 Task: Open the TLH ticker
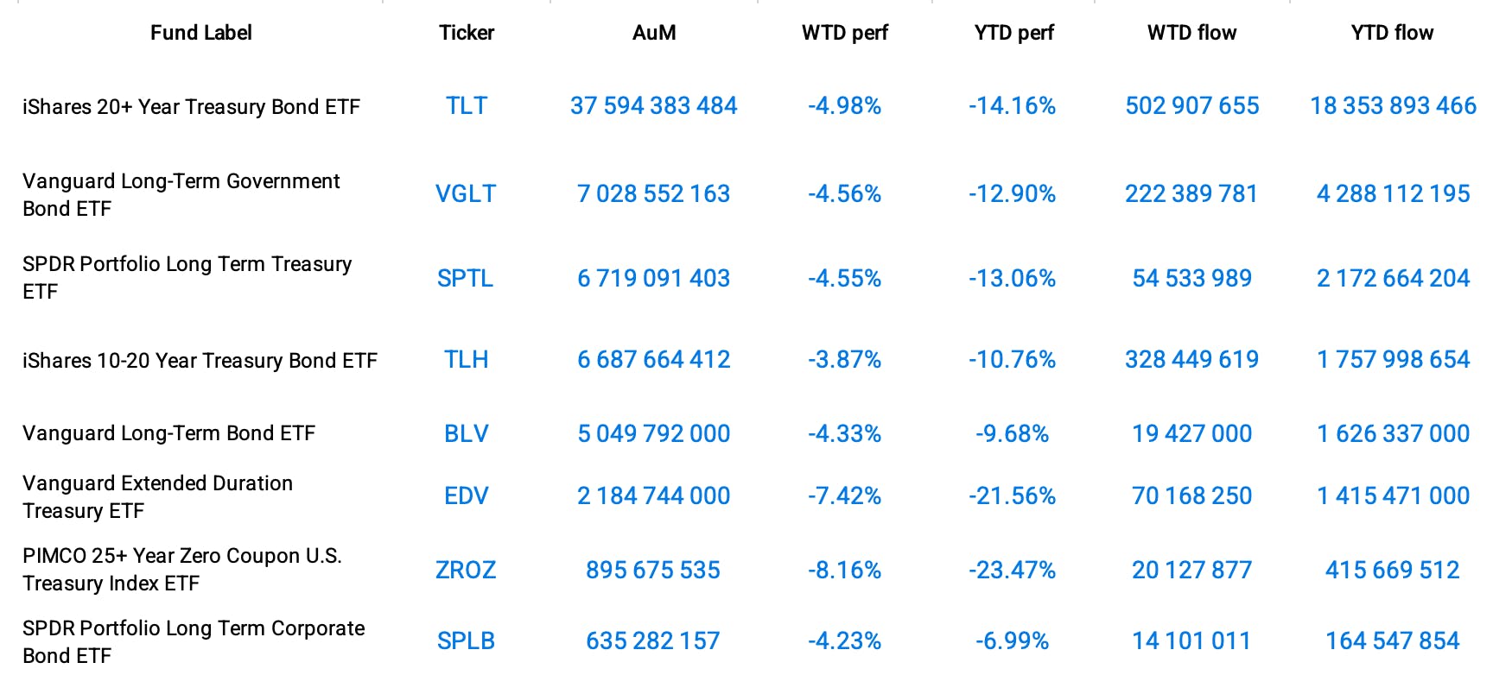click(x=467, y=360)
